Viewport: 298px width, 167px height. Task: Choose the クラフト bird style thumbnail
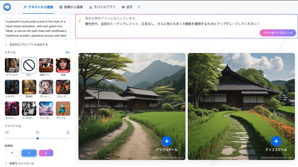tap(63, 109)
